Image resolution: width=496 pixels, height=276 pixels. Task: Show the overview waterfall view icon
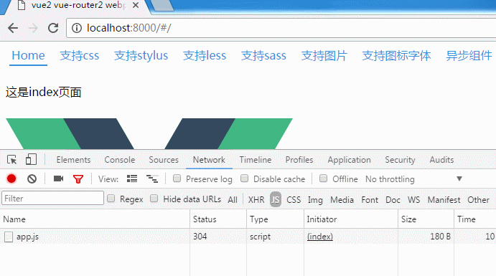click(x=152, y=179)
